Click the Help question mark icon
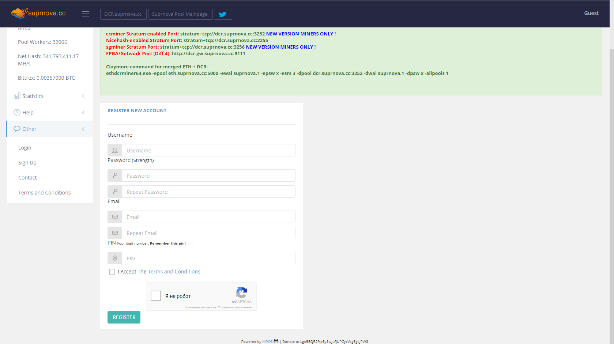 click(x=17, y=113)
